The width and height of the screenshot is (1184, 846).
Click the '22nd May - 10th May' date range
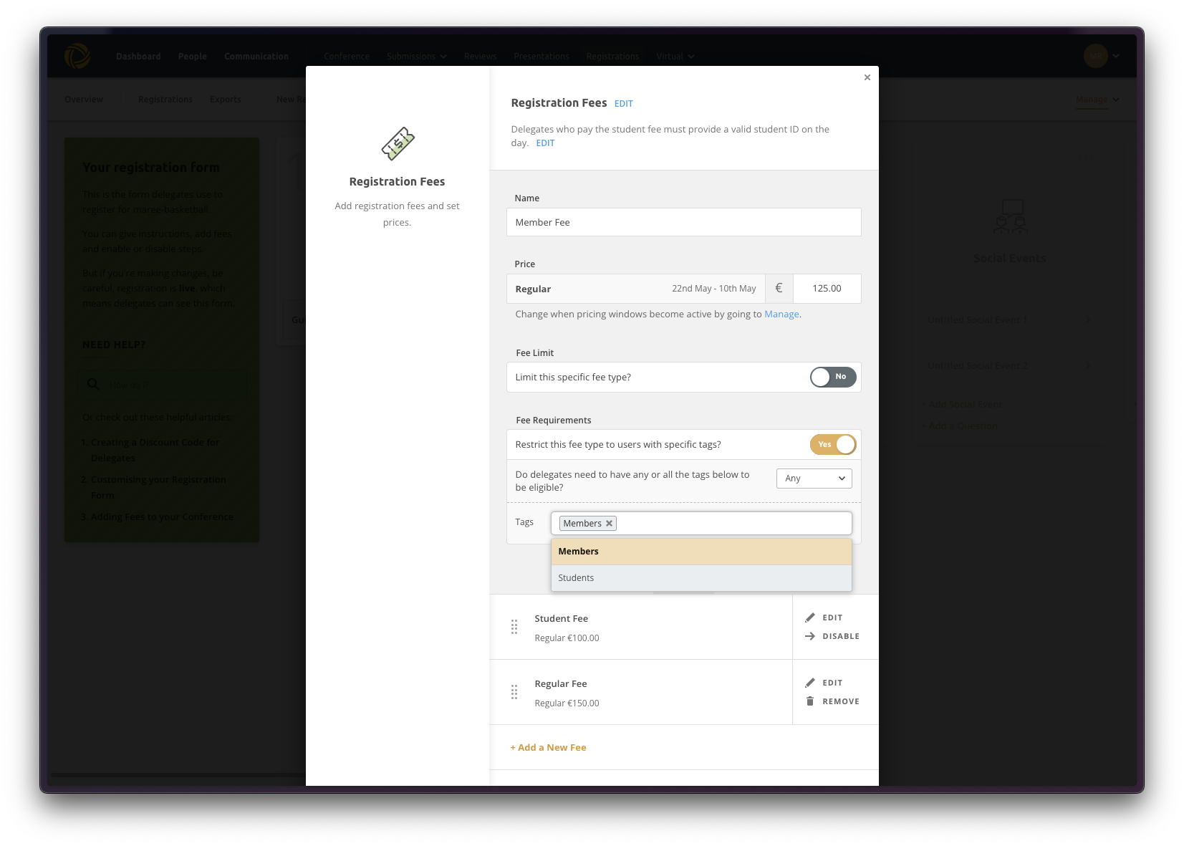tap(713, 289)
